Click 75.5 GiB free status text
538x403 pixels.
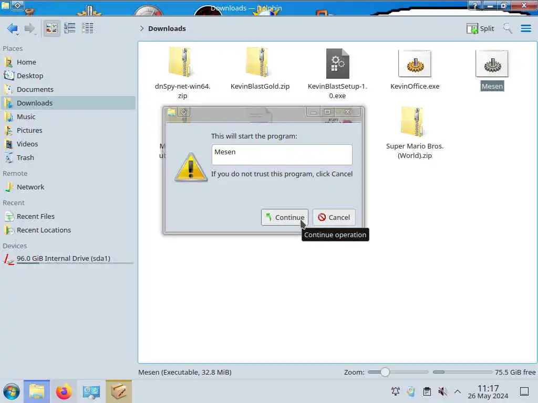tap(515, 372)
